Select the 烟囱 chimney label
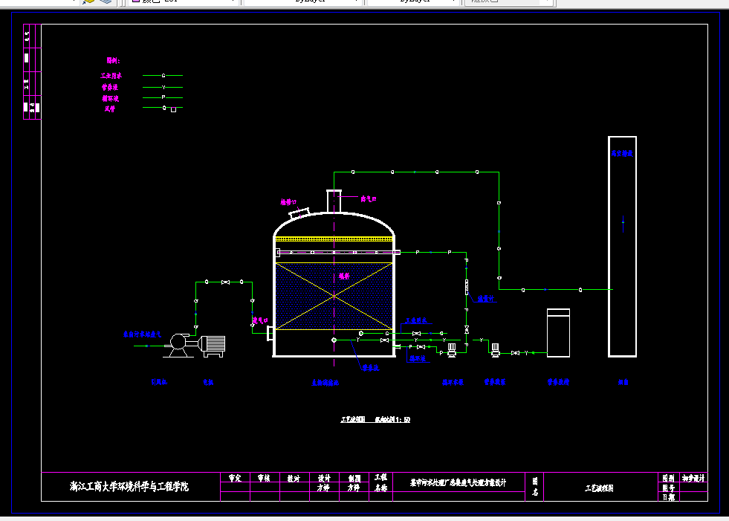The width and height of the screenshot is (729, 521). pos(623,382)
